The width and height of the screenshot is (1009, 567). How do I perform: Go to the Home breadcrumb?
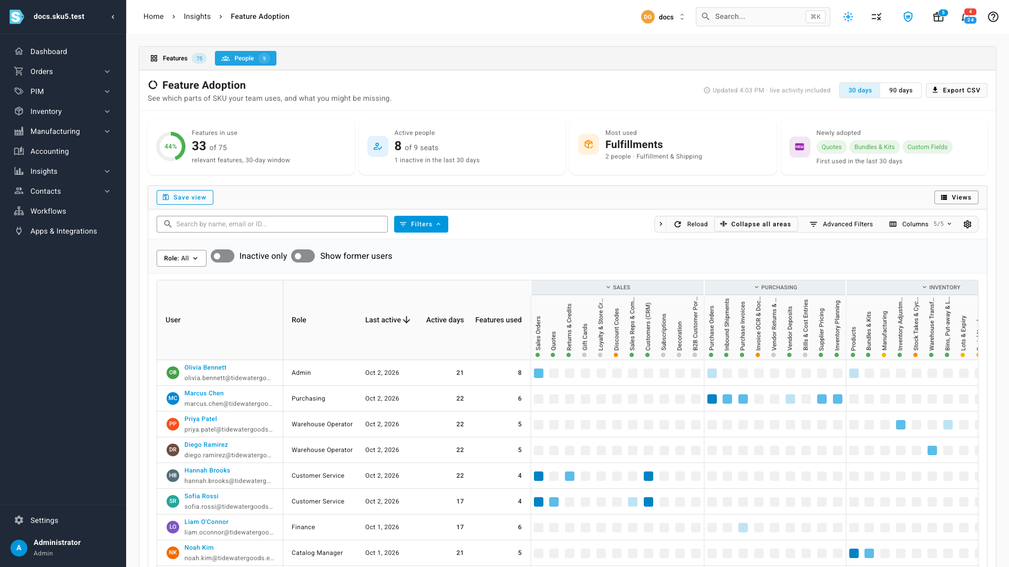[x=153, y=16]
